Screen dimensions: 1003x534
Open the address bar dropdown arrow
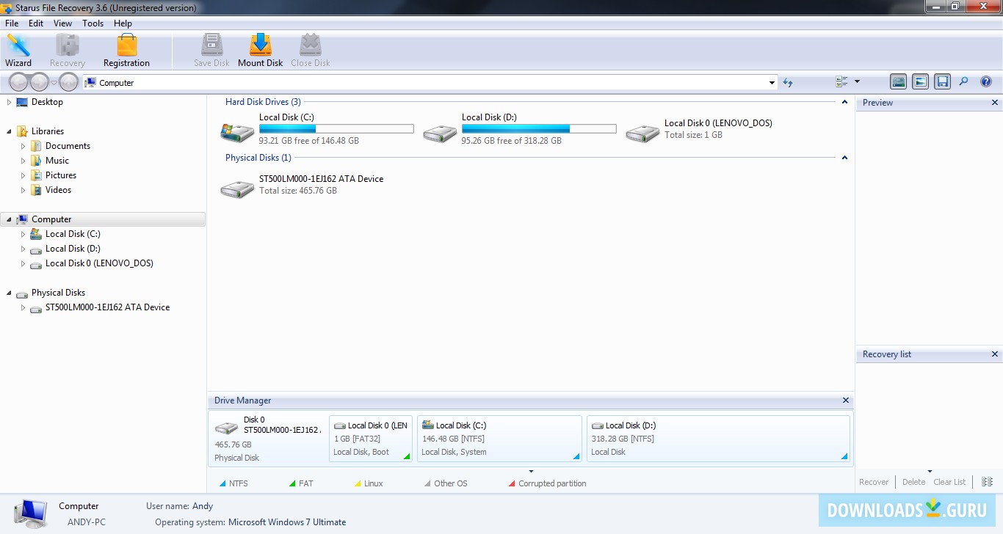(772, 83)
